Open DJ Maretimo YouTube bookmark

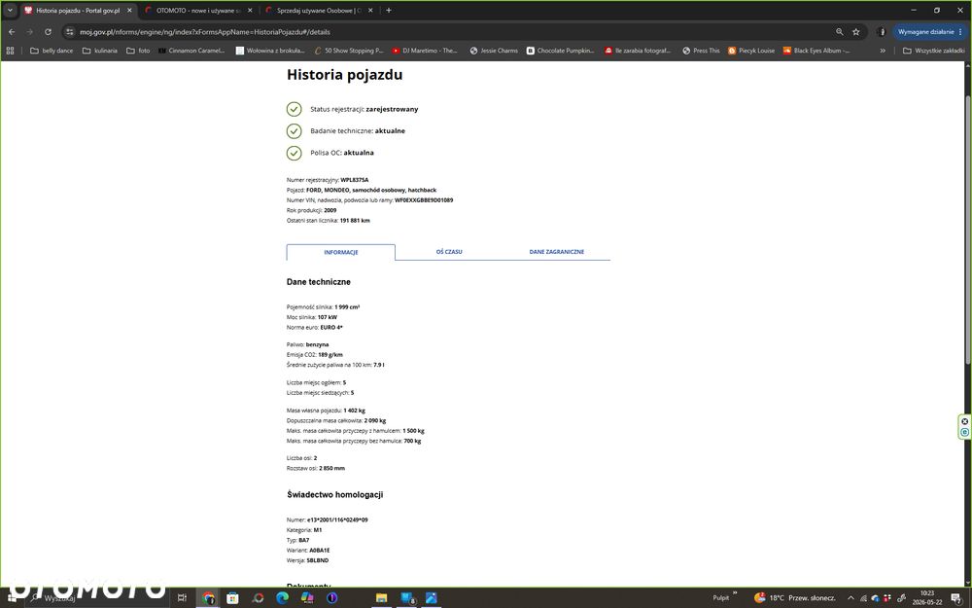point(426,51)
